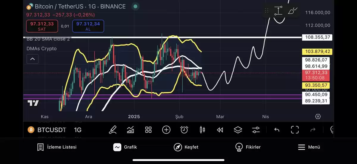Switch to the Grafik tab
This screenshot has height=164, width=357.
pos(125,147)
